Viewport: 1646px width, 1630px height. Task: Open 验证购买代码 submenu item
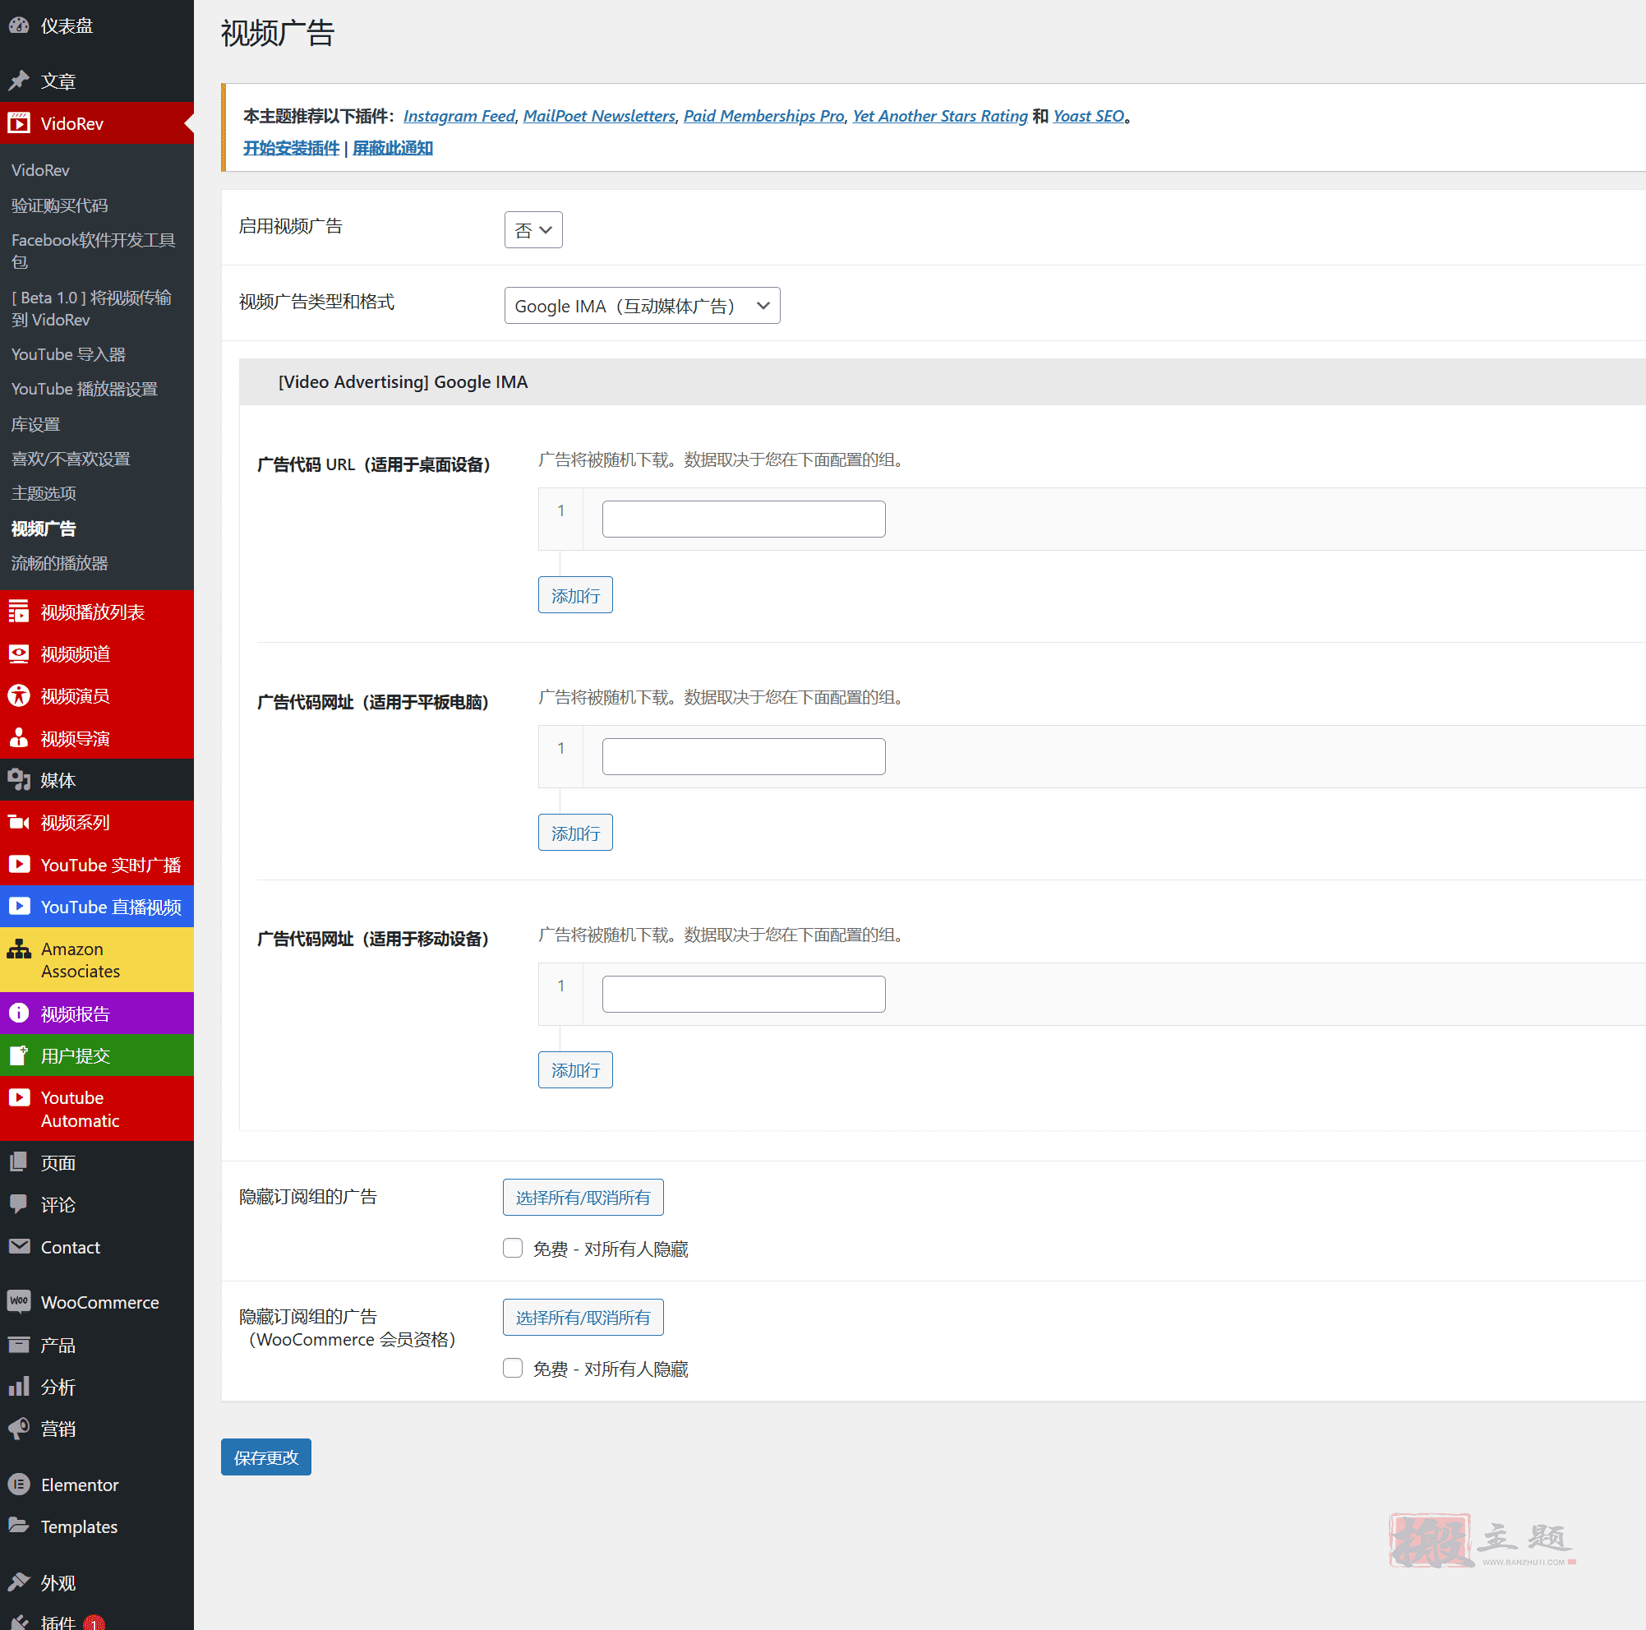point(60,205)
